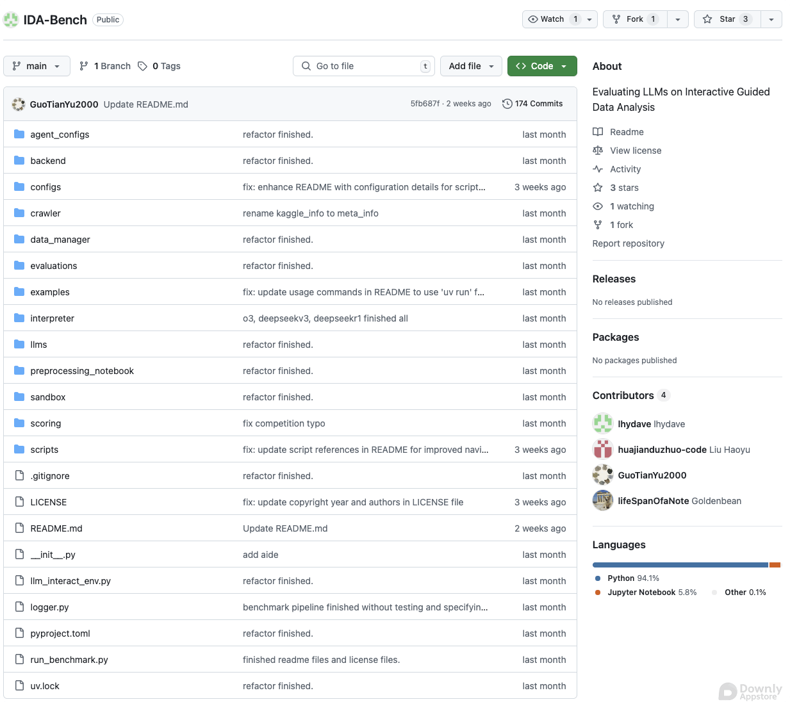Open the green Code dropdown
Viewport: 790px width, 702px height.
point(542,66)
